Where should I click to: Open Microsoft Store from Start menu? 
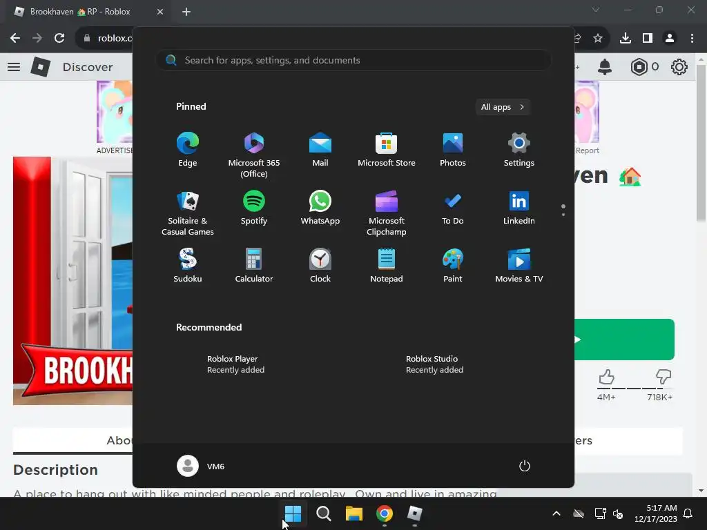[x=387, y=150]
